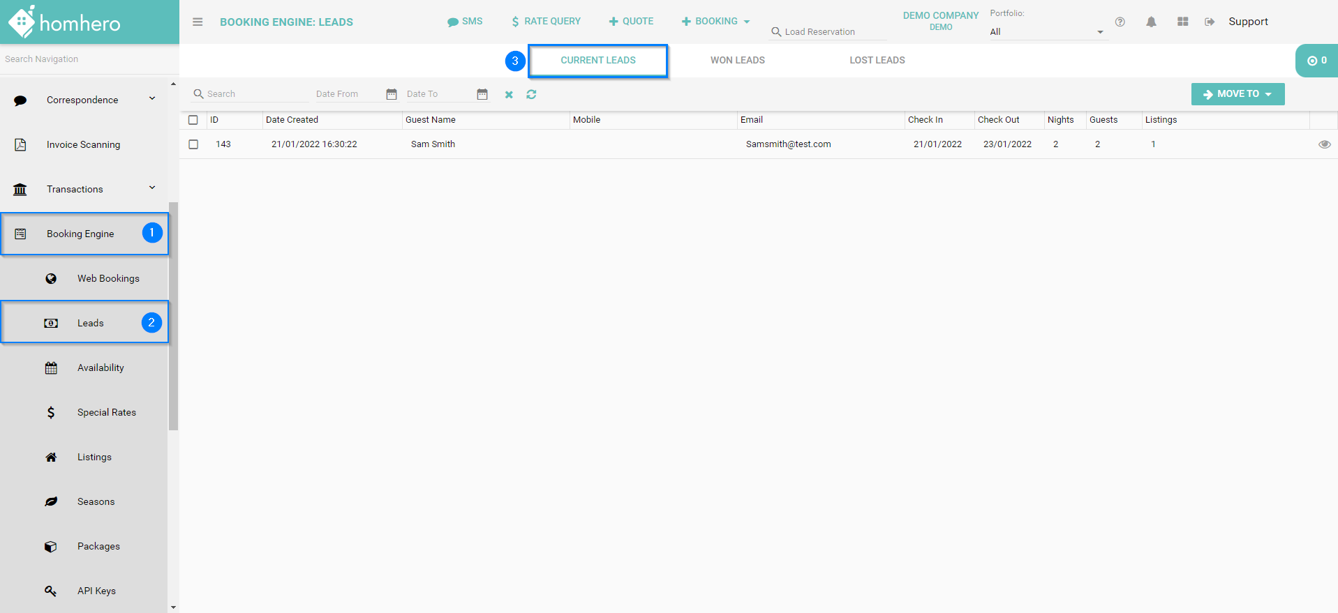Click the Rate Query button
This screenshot has width=1338, height=613.
(x=546, y=22)
